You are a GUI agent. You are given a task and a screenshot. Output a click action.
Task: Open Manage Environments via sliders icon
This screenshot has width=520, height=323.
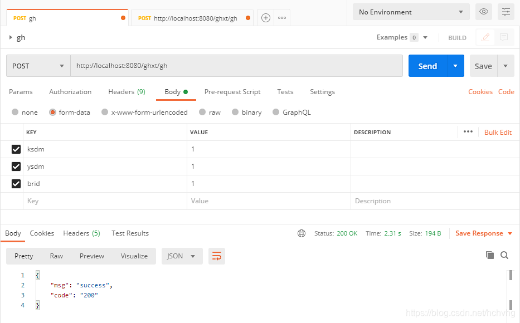[506, 11]
